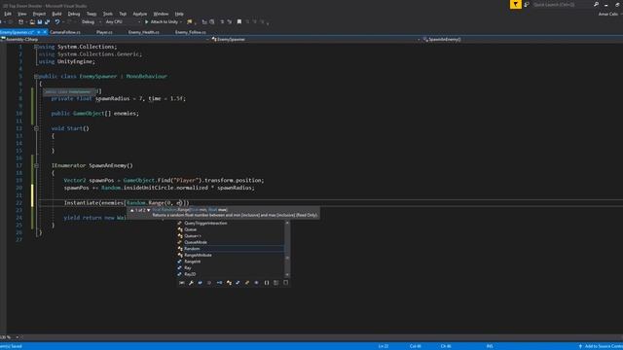Viewport: 623px width, 350px height.
Task: Show the next Random.Range overload via down arrow
Action: pyautogui.click(x=149, y=210)
